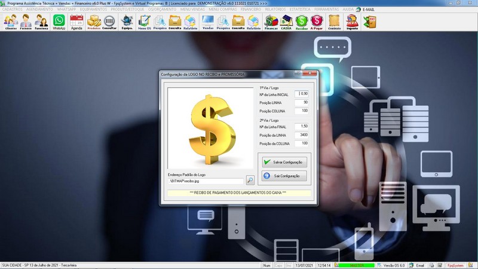Screen dimensions: 478x269
Task: Click the Posição da LINHA field showing 3400
Action: click(302, 135)
